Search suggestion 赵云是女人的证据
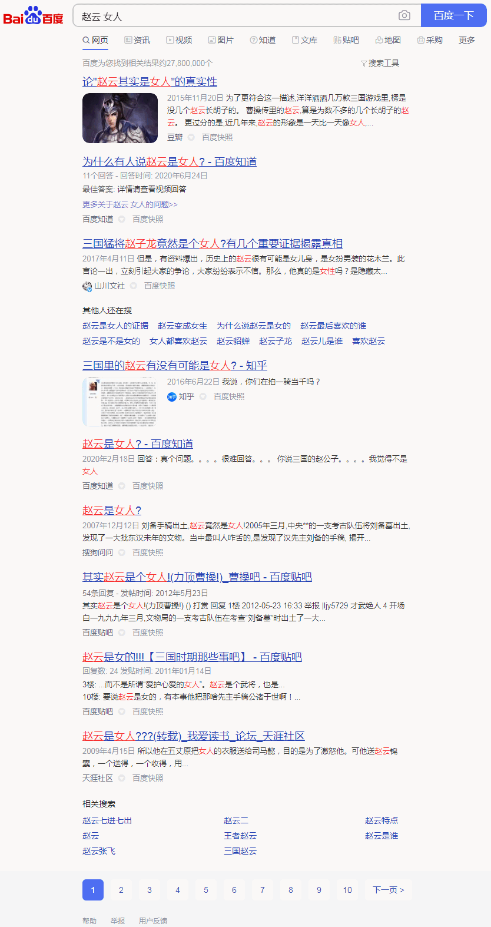 click(x=115, y=326)
